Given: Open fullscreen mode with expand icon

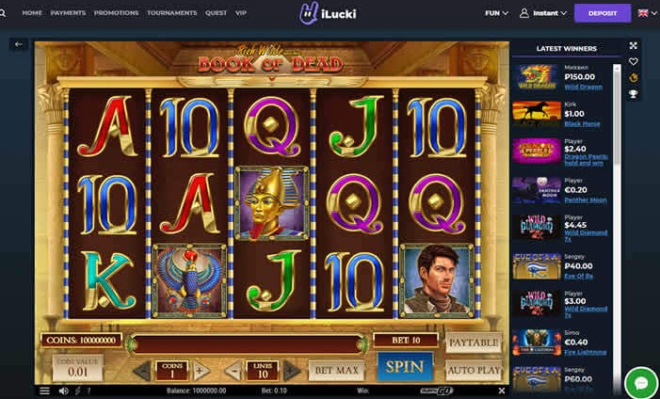Looking at the screenshot, I should [633, 45].
